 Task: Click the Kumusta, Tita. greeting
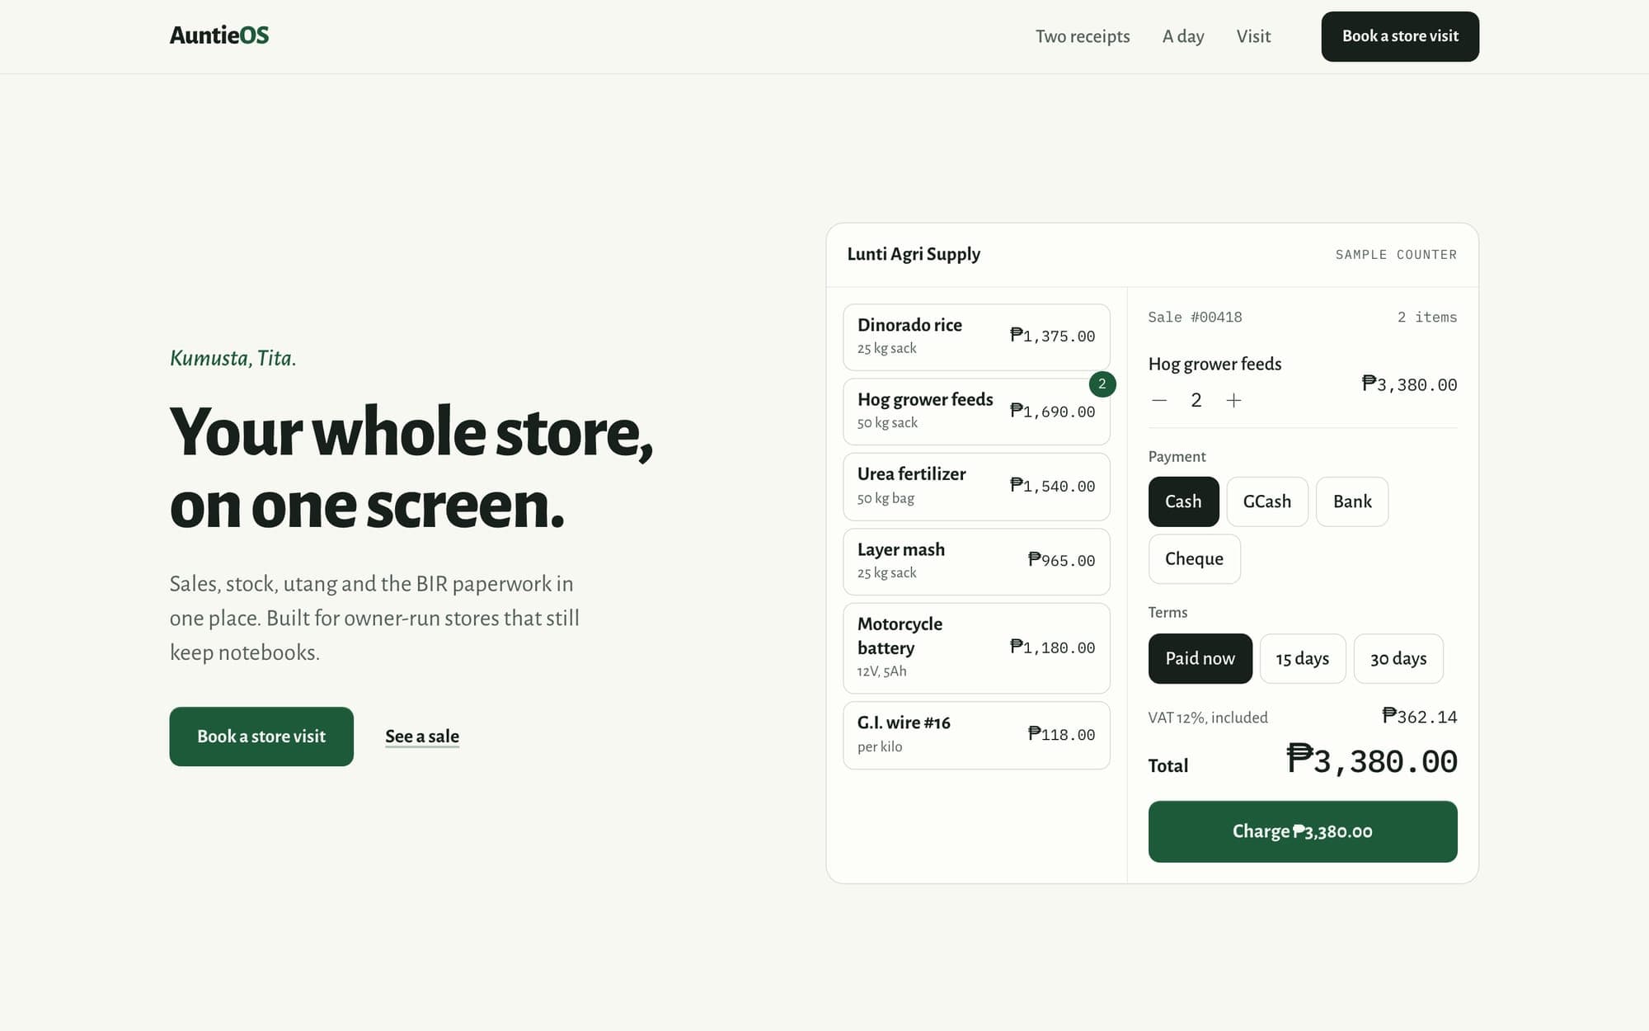[x=233, y=359]
